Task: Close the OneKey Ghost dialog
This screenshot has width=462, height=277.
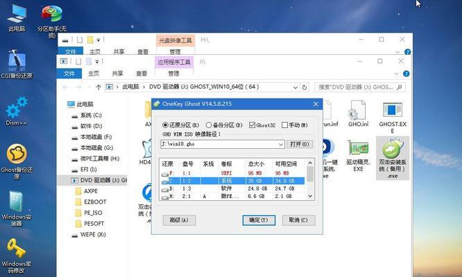Action: click(316, 104)
